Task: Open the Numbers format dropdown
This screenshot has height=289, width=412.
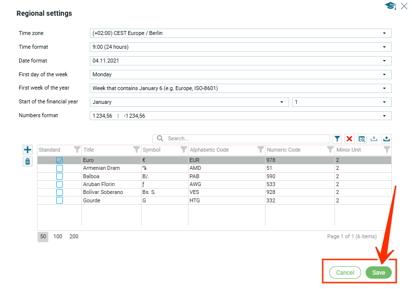Action: [x=241, y=116]
